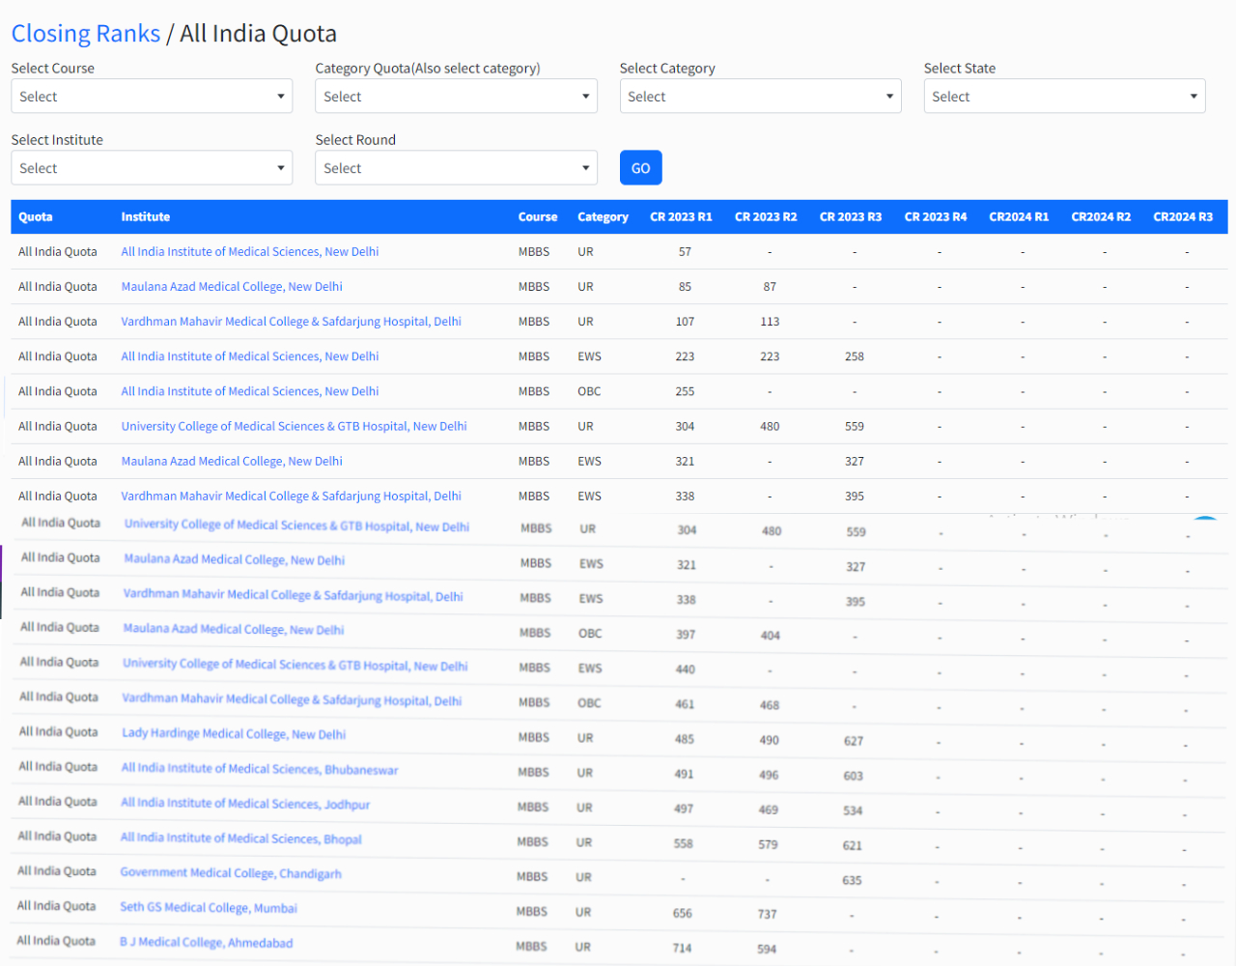1236x966 pixels.
Task: Open the Select Category dropdown
Action: click(x=760, y=97)
